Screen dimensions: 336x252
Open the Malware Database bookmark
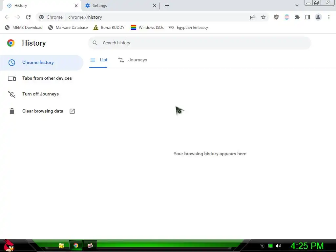click(x=68, y=28)
